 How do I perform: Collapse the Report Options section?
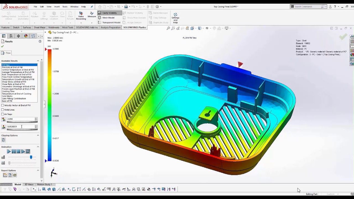click(38, 171)
